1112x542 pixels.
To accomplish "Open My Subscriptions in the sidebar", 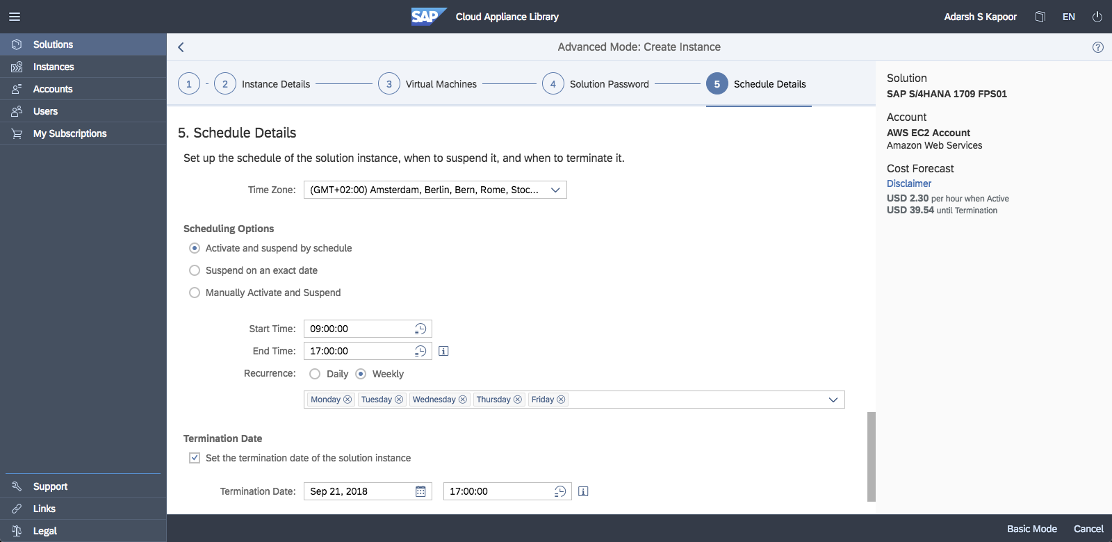I will tap(83, 133).
